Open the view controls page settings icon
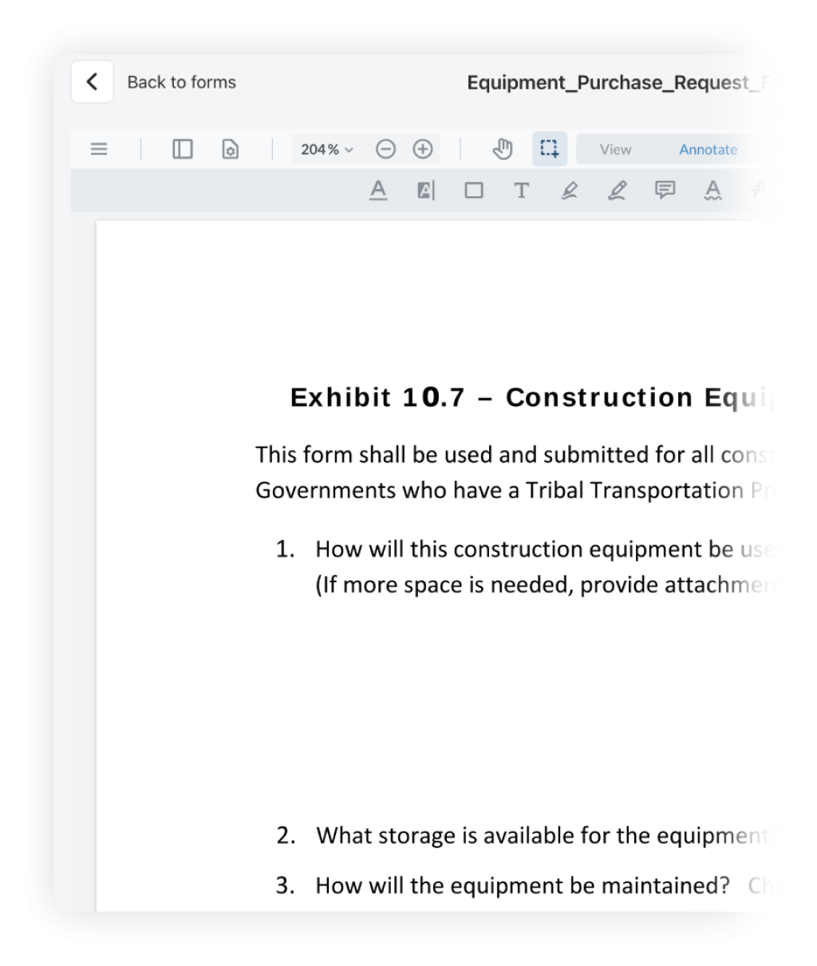Image resolution: width=817 pixels, height=966 pixels. coord(230,149)
